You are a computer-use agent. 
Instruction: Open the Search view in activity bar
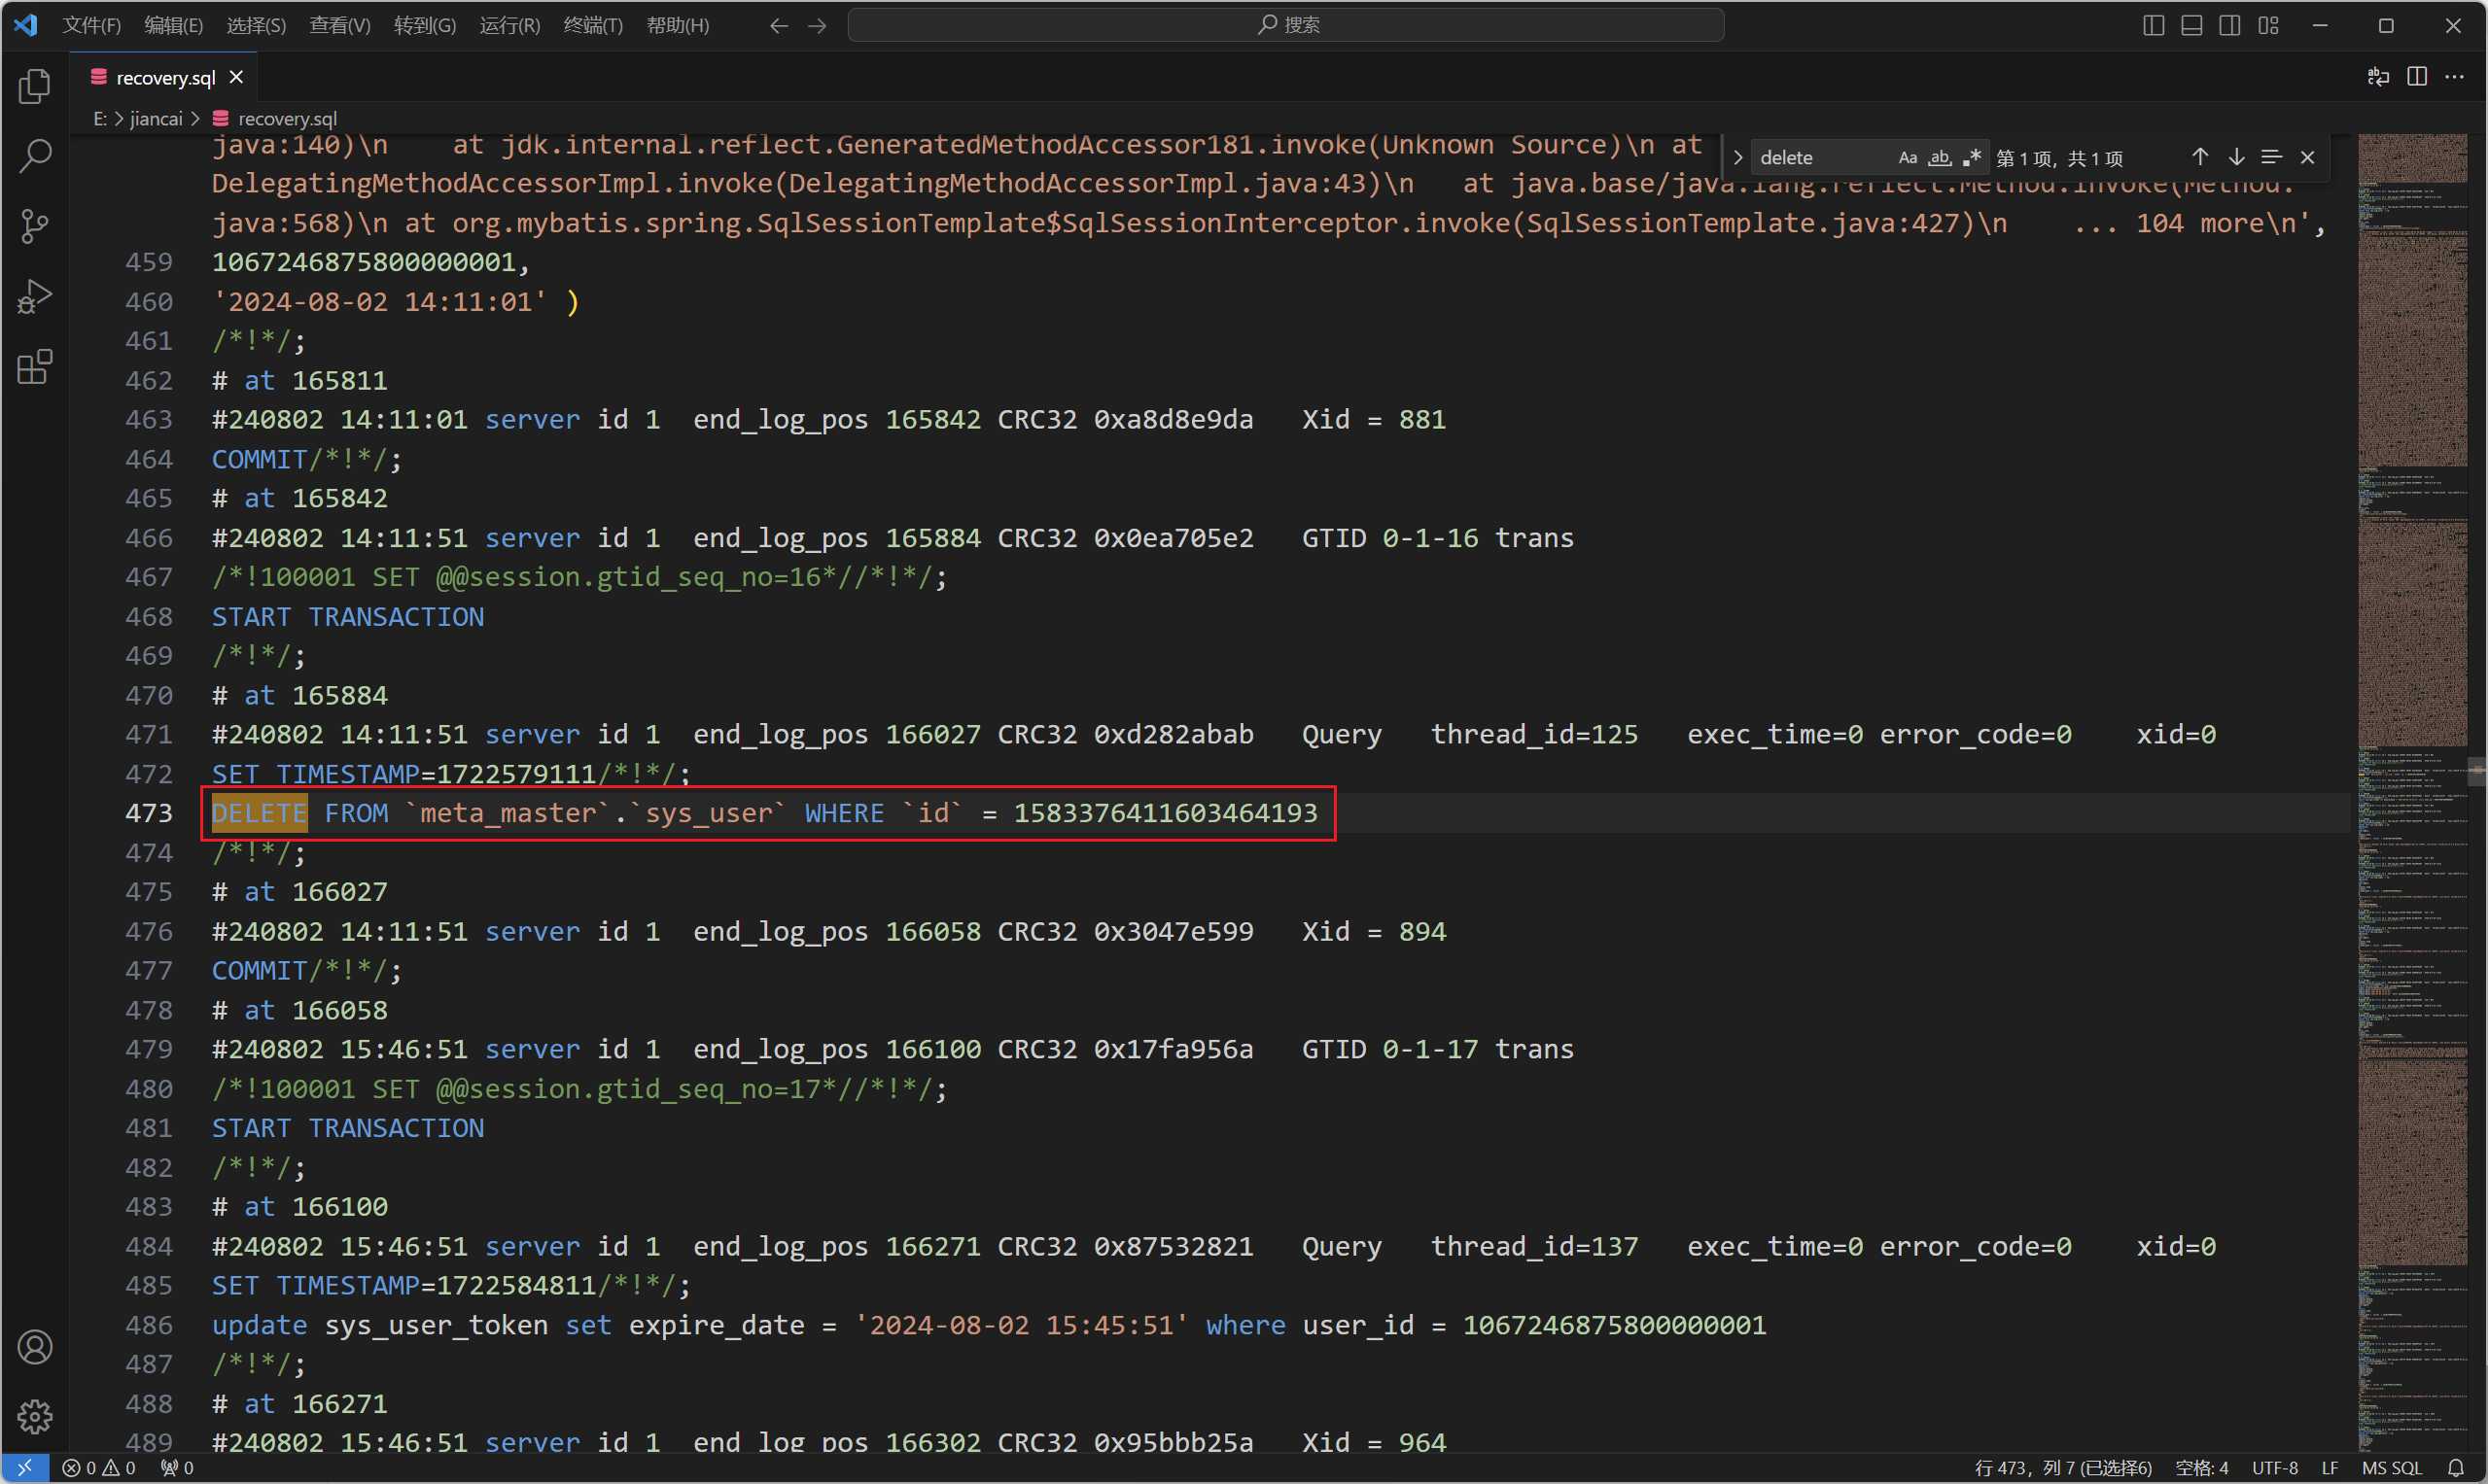pos(35,156)
